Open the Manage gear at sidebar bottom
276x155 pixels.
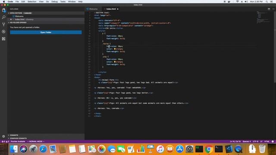(3, 136)
